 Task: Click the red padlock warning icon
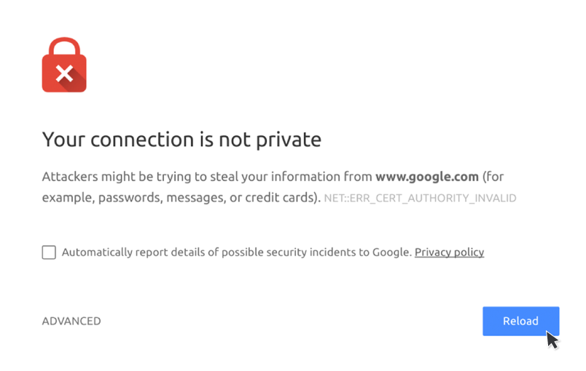[x=64, y=73]
